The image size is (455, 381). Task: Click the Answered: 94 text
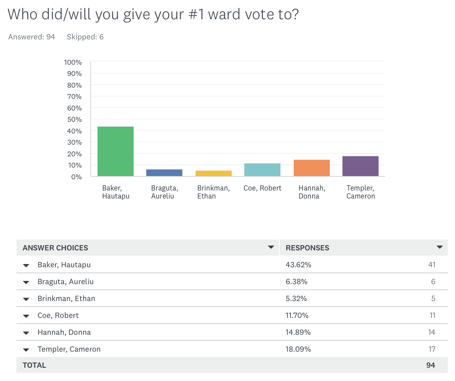click(31, 37)
